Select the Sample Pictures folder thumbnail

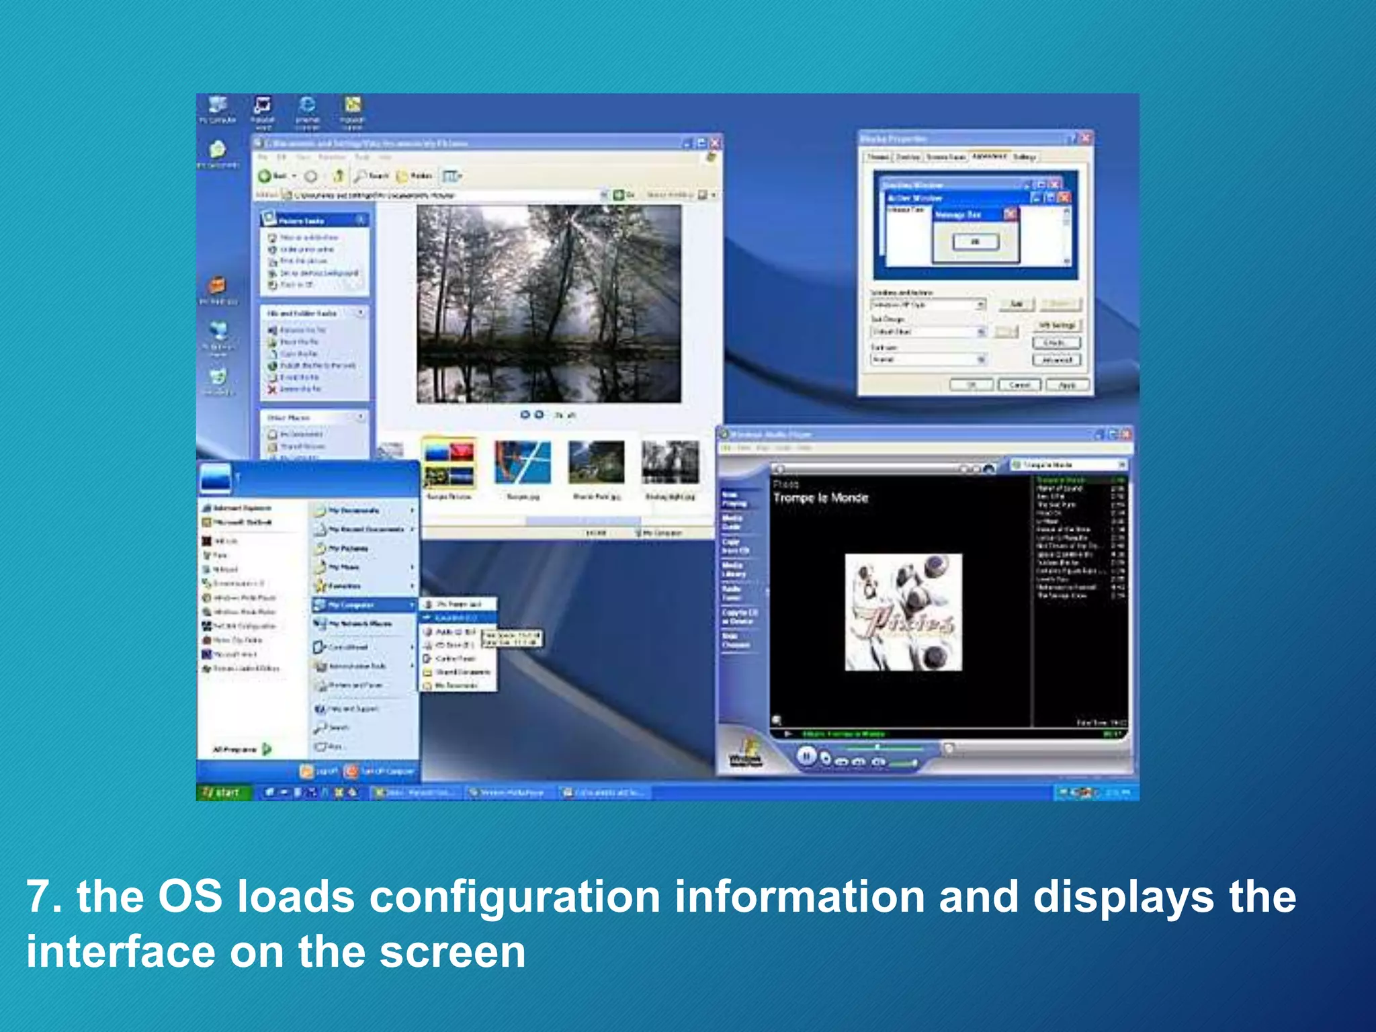(x=449, y=463)
